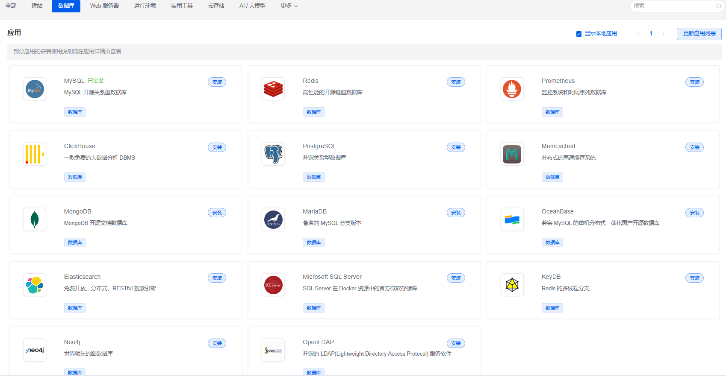Click the 数据库 tag under ClickHouse

click(x=75, y=177)
